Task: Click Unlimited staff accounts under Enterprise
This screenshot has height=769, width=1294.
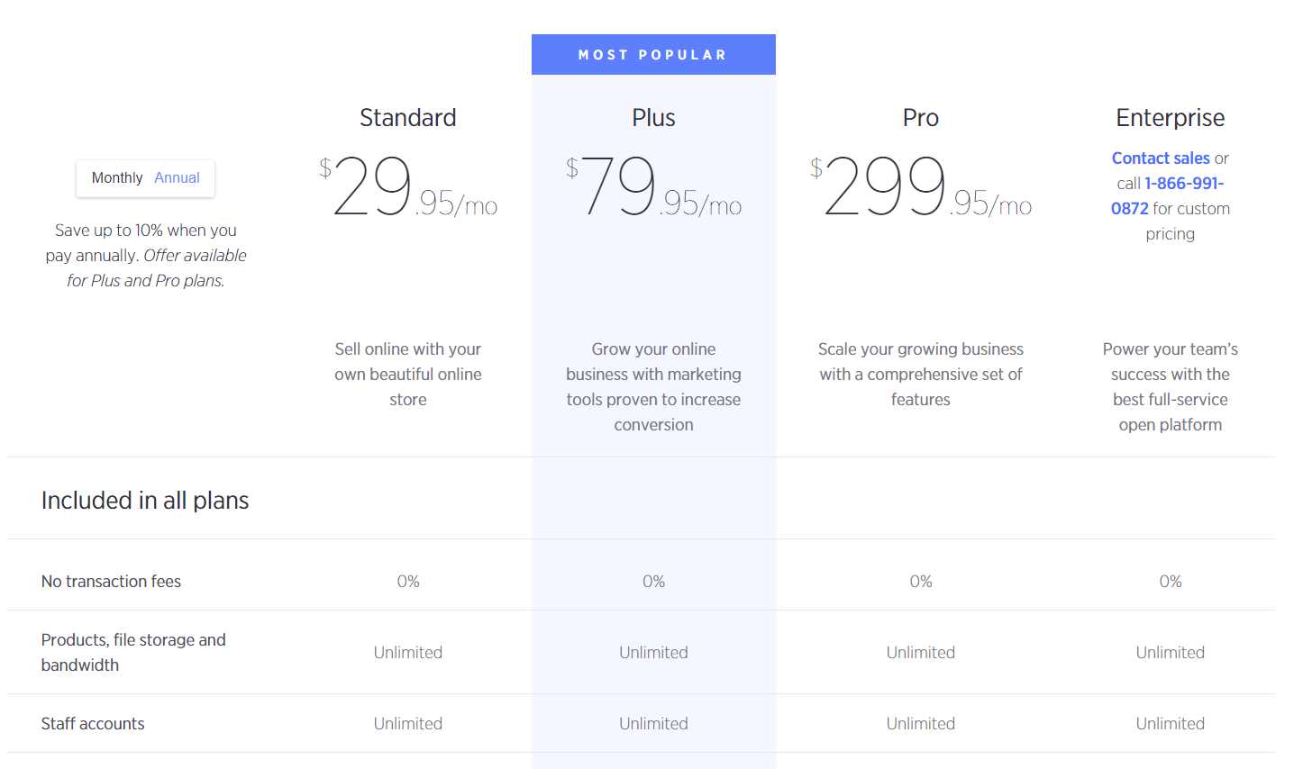Action: click(1170, 724)
